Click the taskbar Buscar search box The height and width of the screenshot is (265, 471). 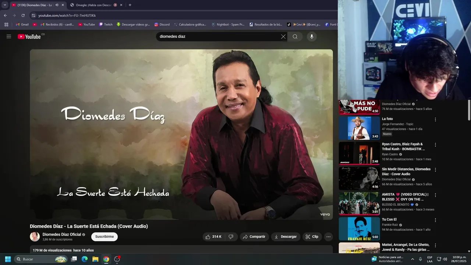[41, 259]
